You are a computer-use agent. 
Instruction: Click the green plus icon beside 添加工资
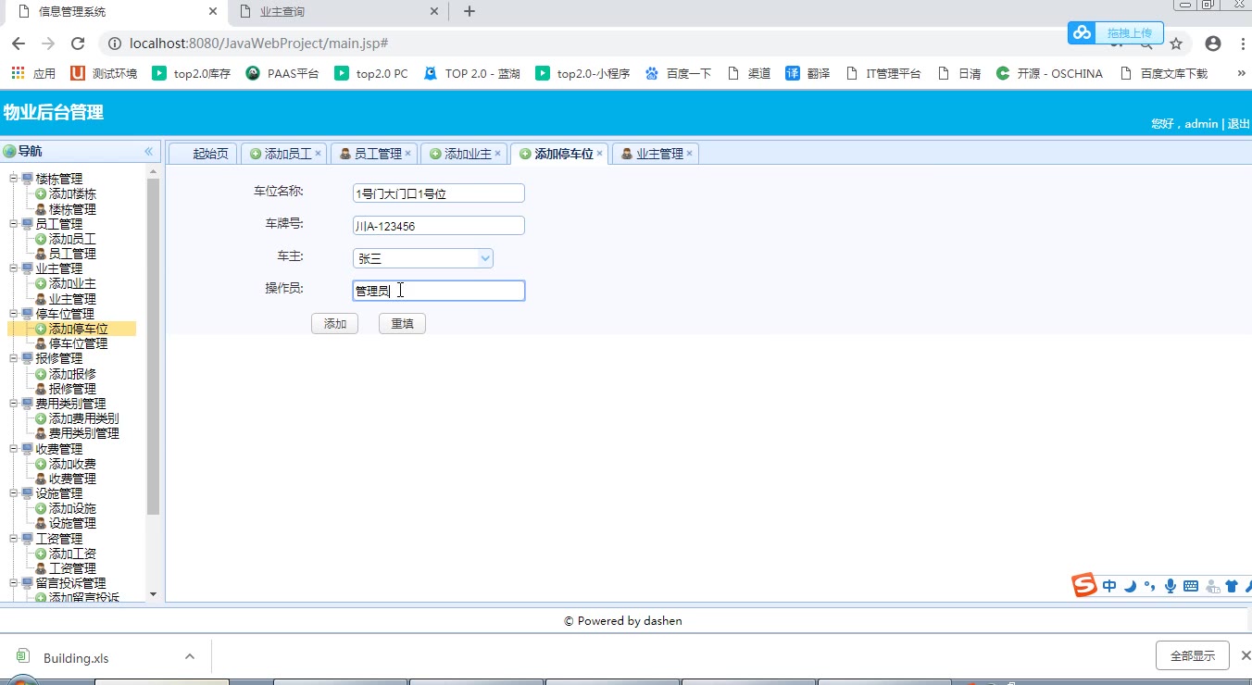coord(41,554)
